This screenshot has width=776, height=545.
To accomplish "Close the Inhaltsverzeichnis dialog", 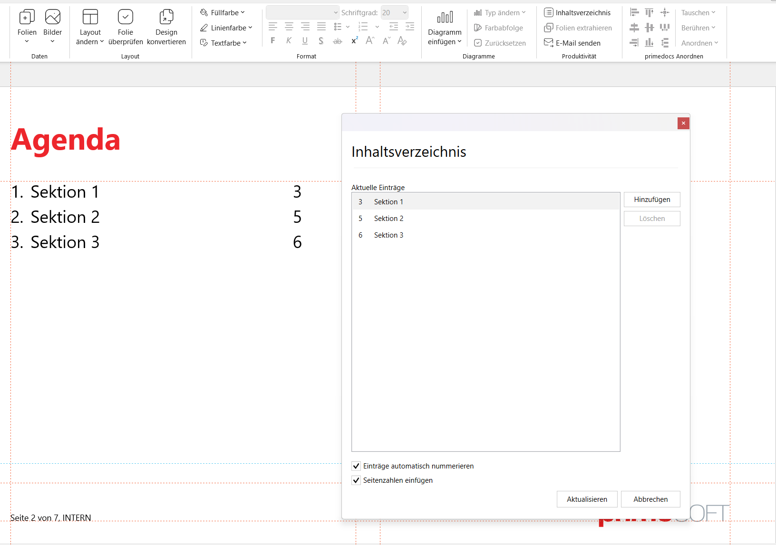I will click(683, 124).
